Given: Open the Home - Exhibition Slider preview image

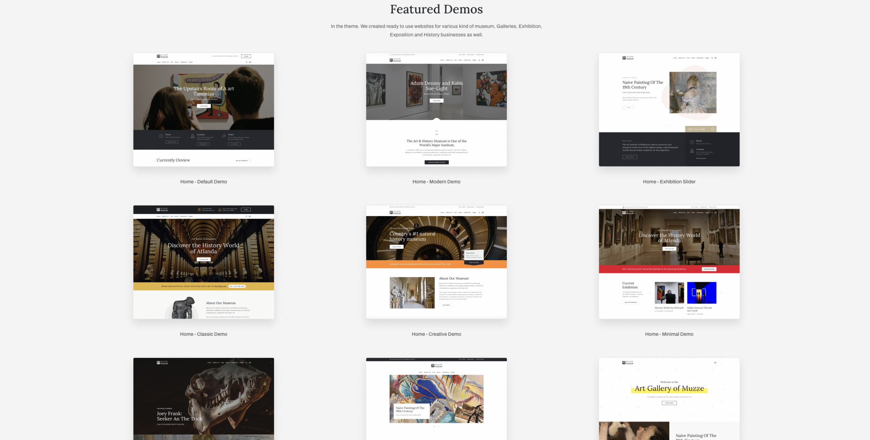Looking at the screenshot, I should (669, 109).
